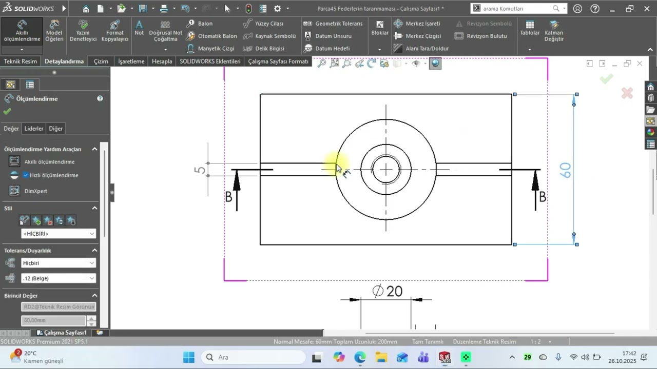This screenshot has width=657, height=369.
Task: Switch to the Teknik Resim tab
Action: (x=21, y=61)
